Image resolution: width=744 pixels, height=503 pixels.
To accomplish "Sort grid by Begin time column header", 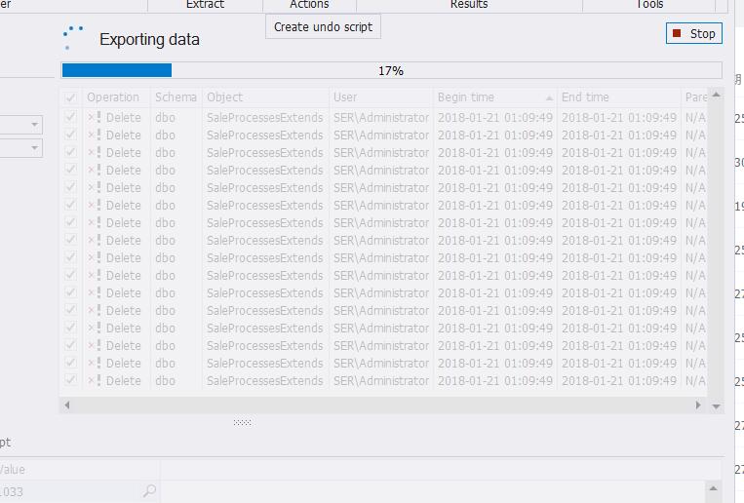I will 495,97.
